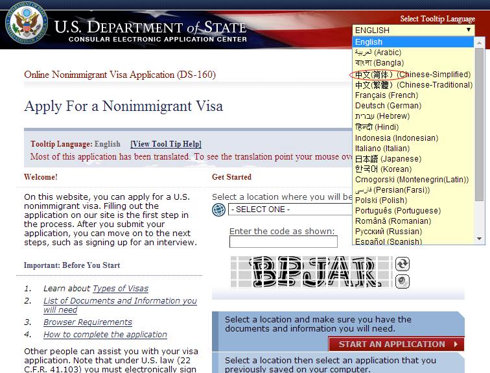Pick Korean from the language list

click(413, 169)
